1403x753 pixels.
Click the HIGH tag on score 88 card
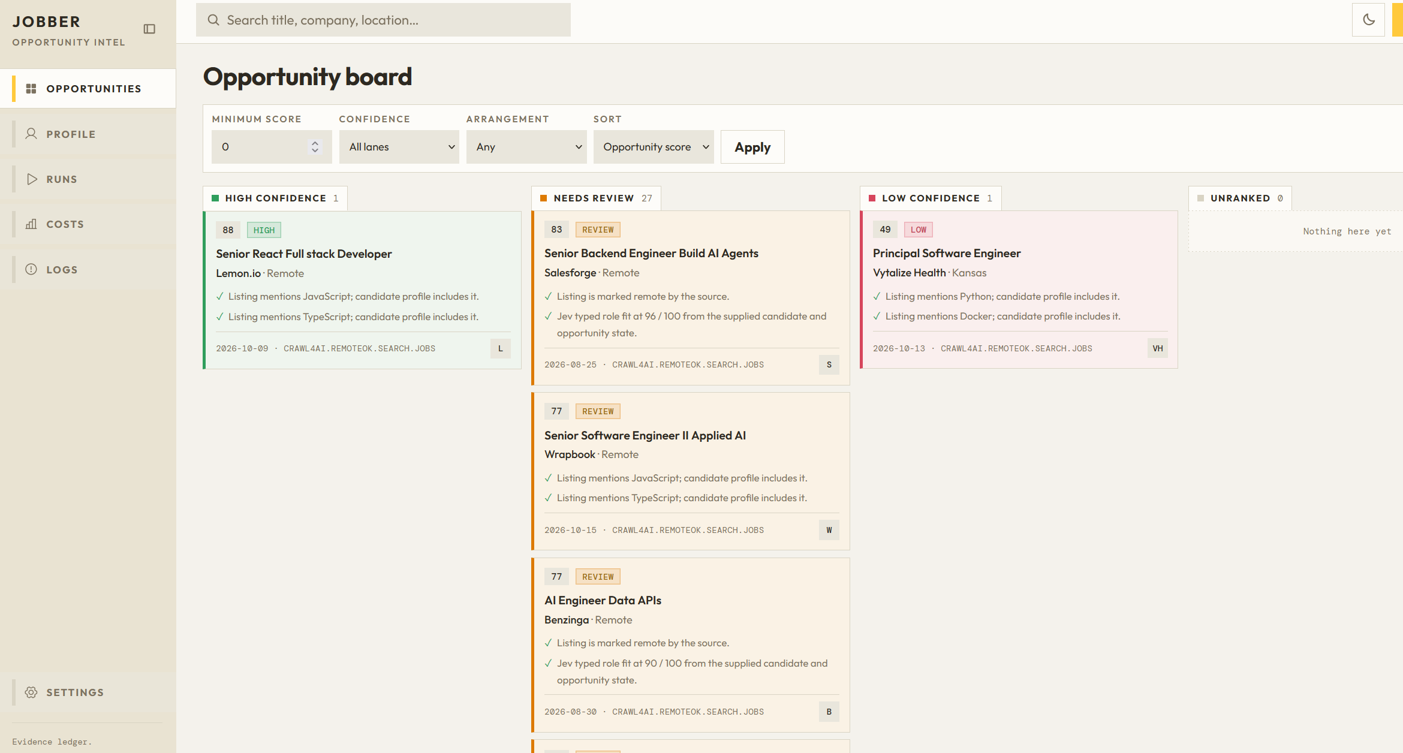point(264,230)
